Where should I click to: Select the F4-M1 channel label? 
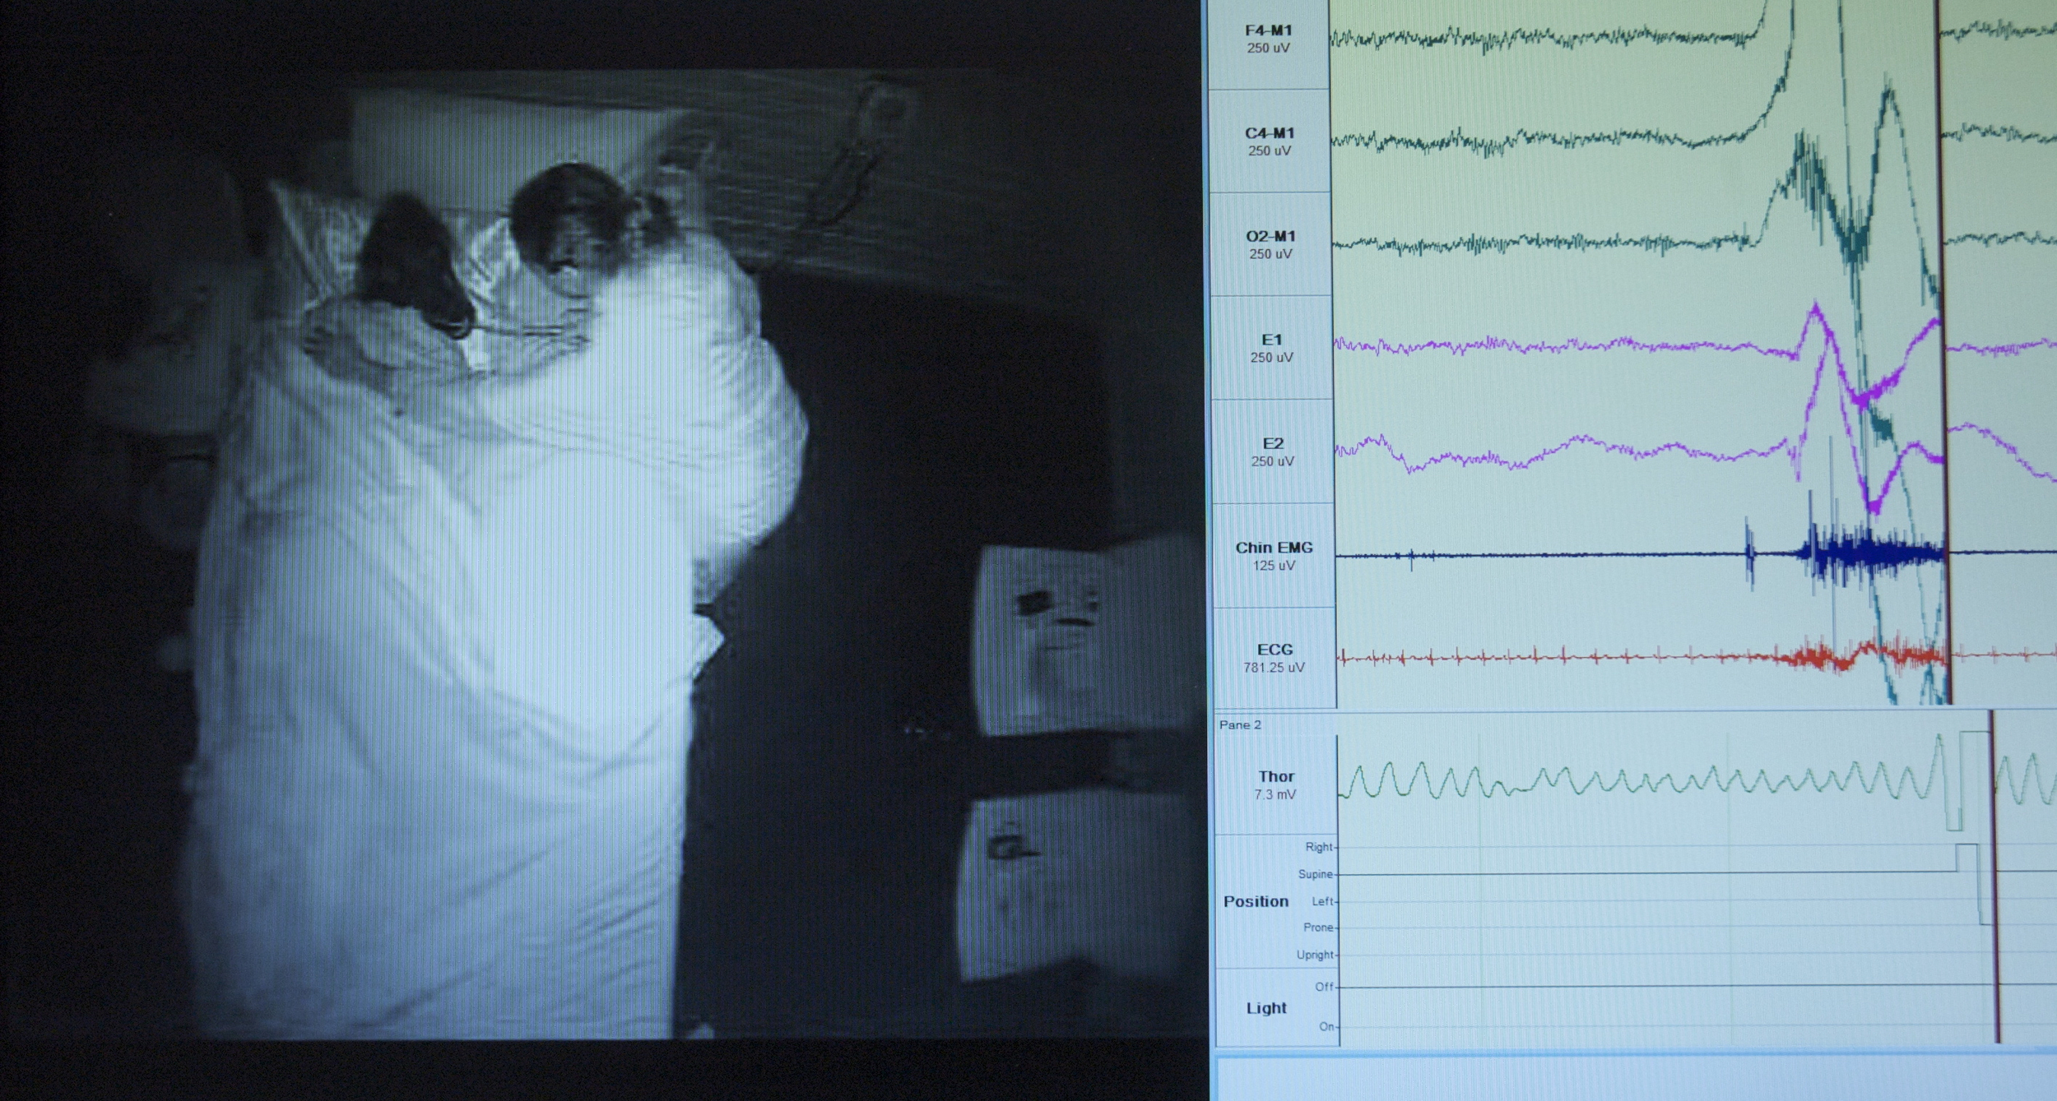(x=1268, y=30)
